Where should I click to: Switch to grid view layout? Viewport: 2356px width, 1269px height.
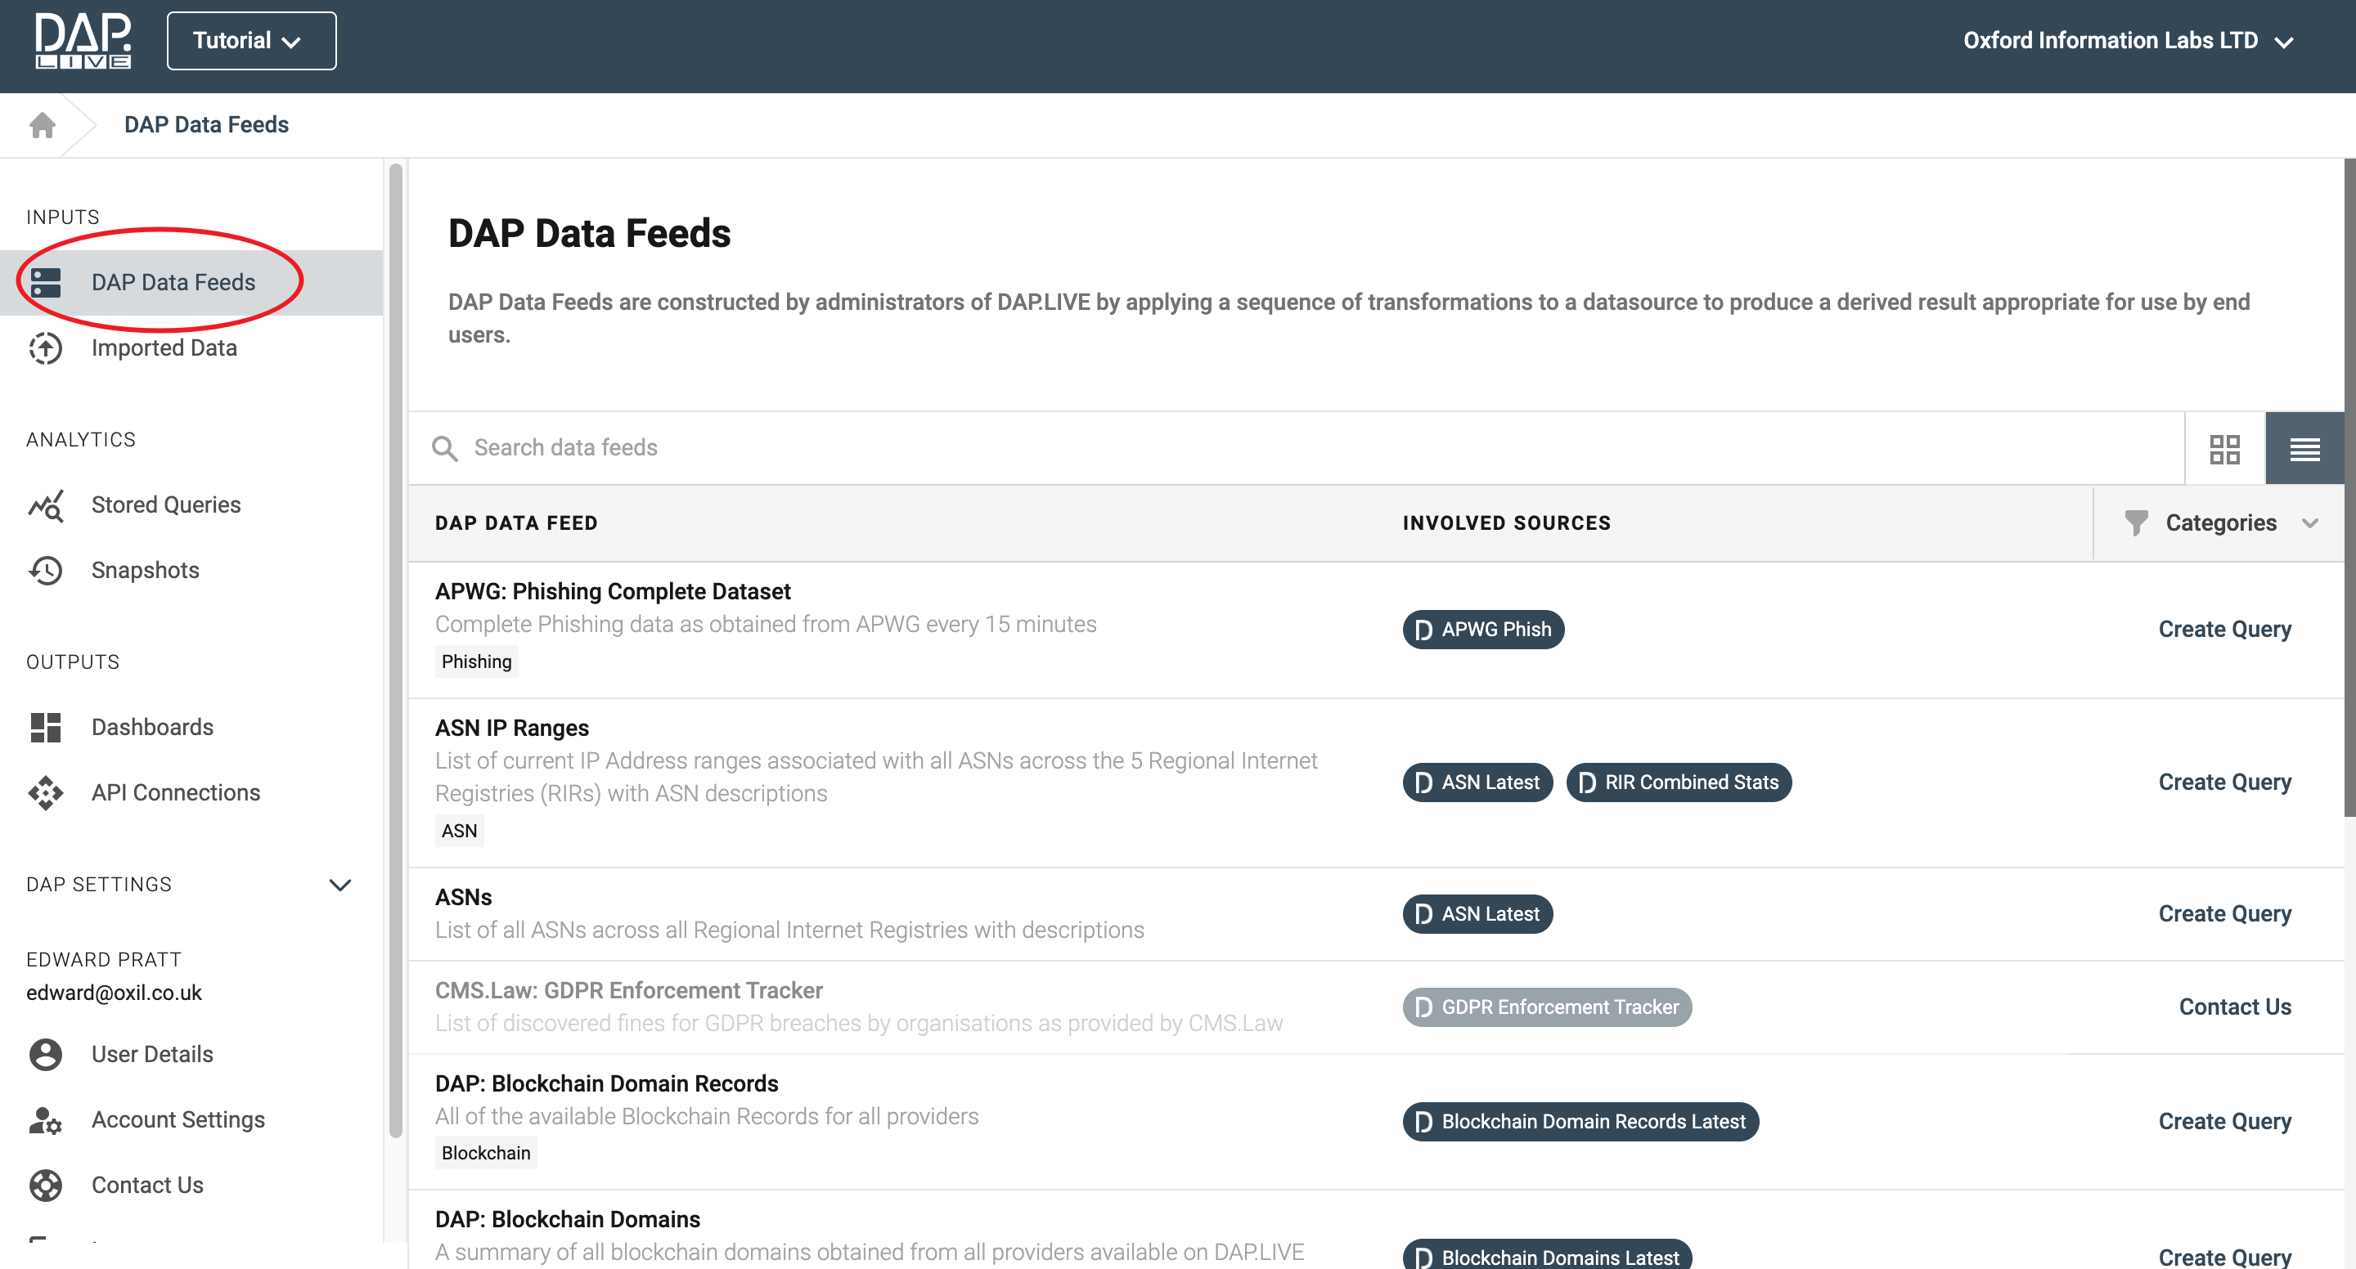click(2224, 449)
